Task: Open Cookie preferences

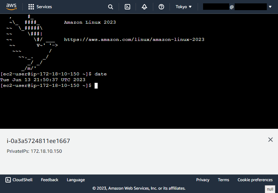Action: point(255,180)
